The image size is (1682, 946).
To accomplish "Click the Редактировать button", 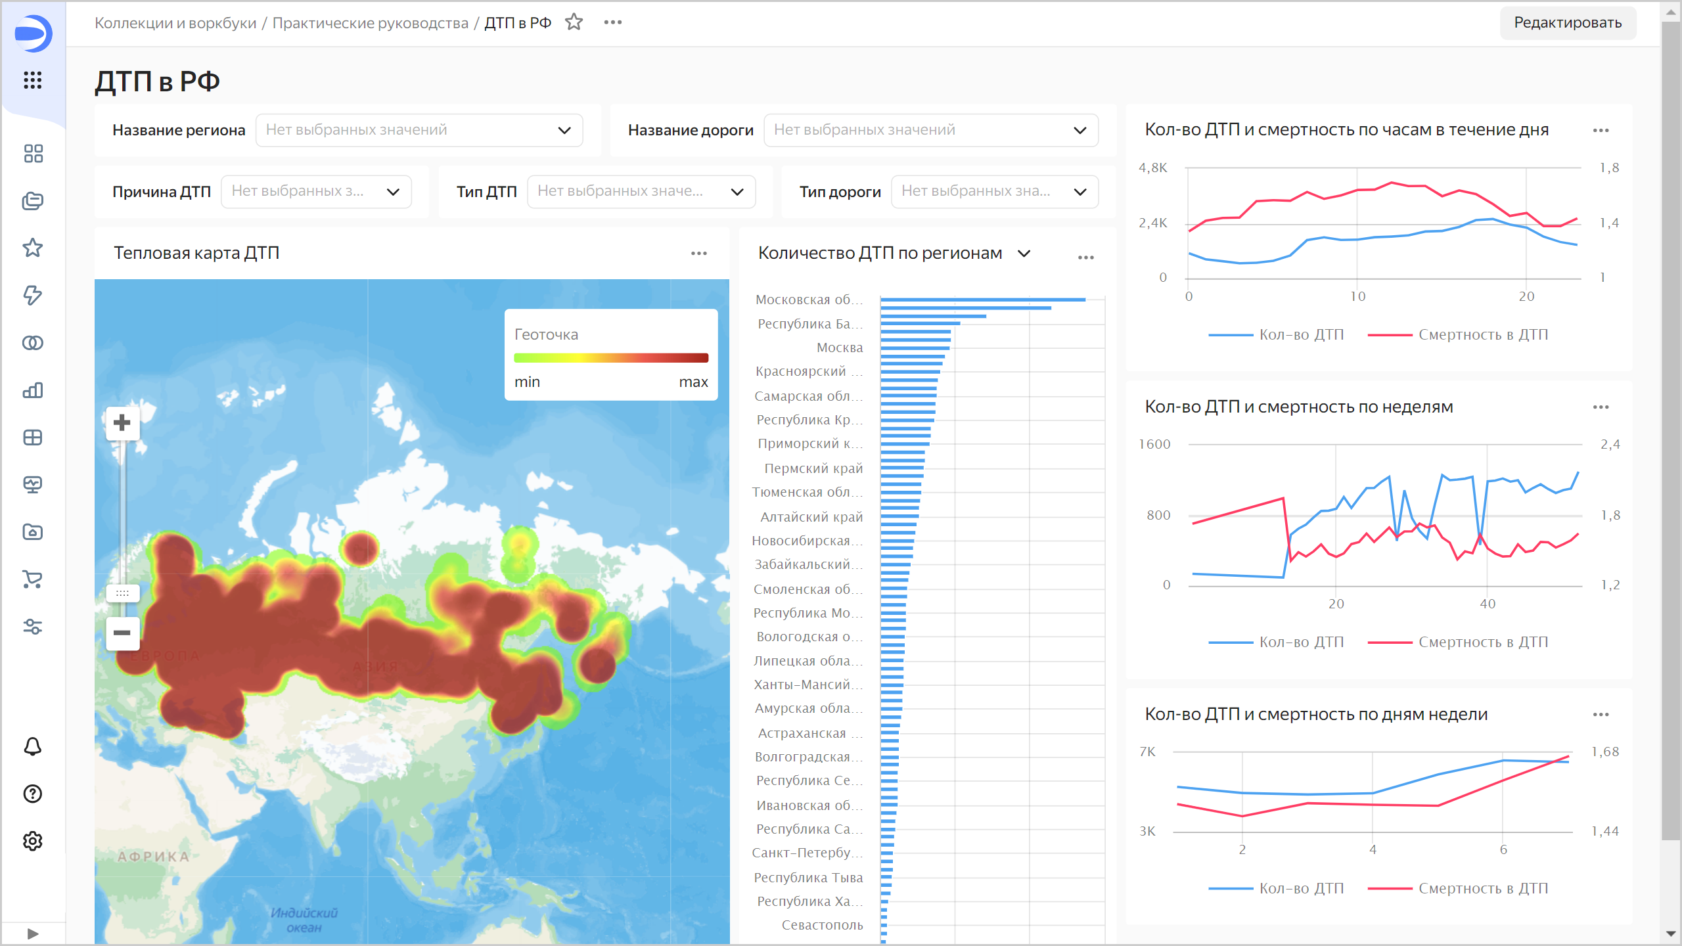I will [x=1567, y=23].
